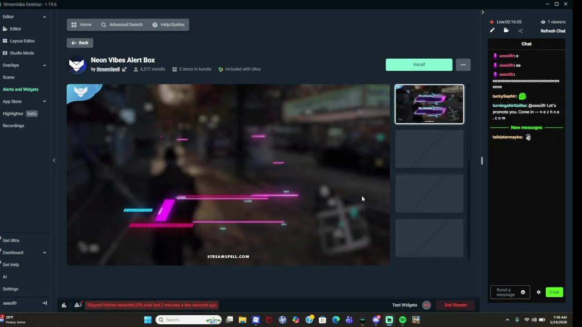Open File Explorer from taskbar

tap(242, 320)
